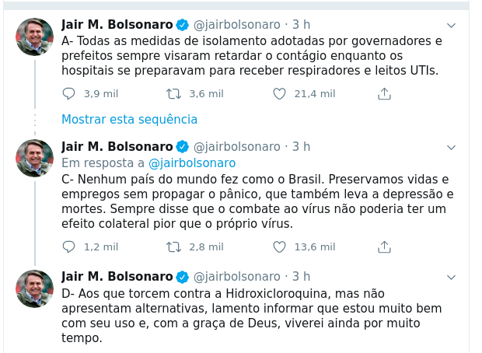Viewport: 482px width, 353px height.
Task: Click the avatar on the Hidroxicloroquina tweet
Action: 35,288
